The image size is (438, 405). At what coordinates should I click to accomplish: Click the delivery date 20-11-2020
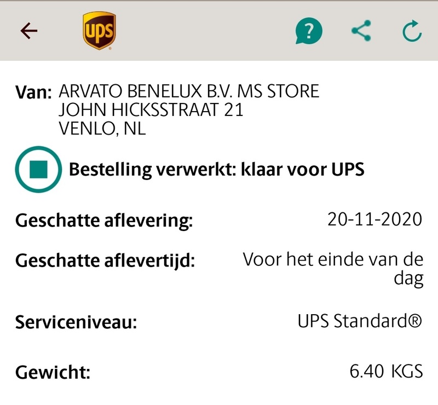tap(375, 219)
